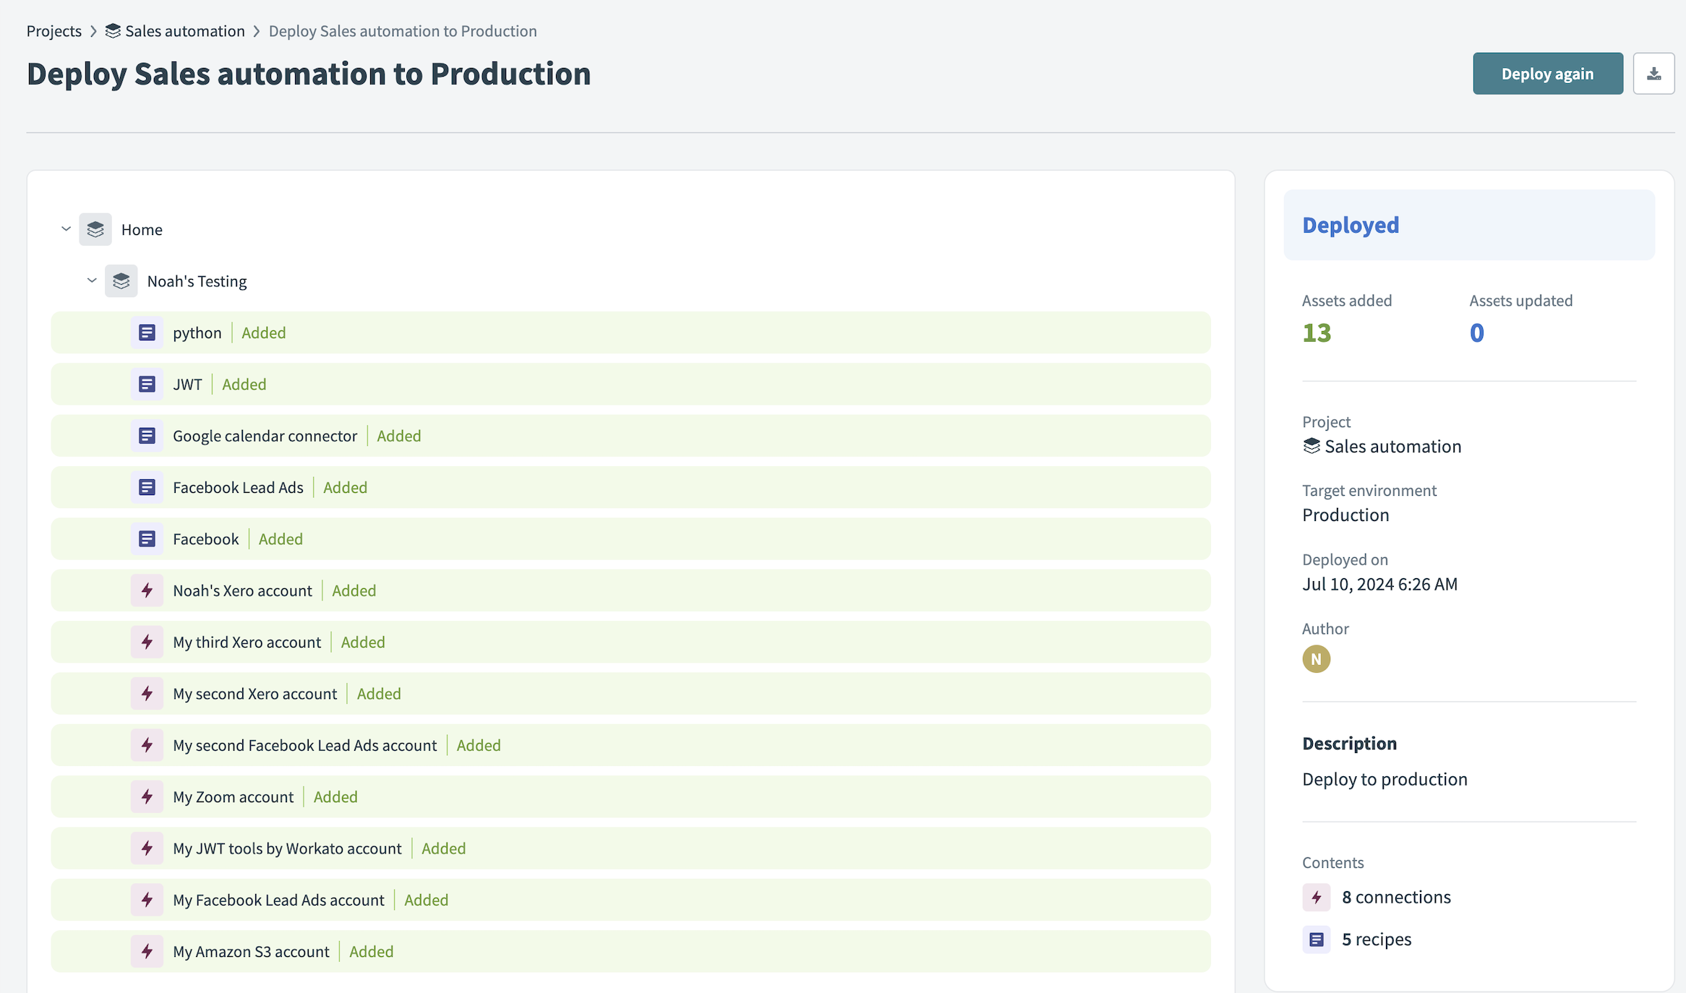Viewport: 1686px width, 993px height.
Task: Open Projects from the breadcrumb
Action: [54, 30]
